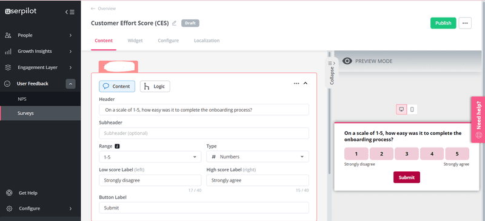Click the Userpilot logo
Screen dimensions: 485x221
coord(21,11)
